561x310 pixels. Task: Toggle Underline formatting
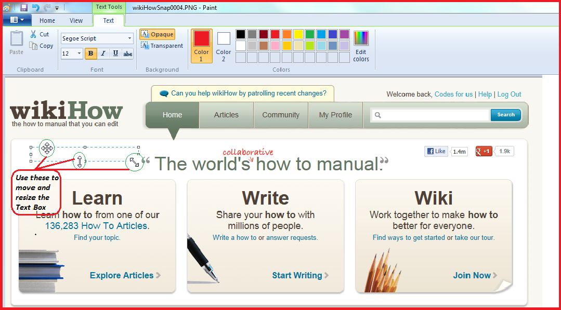[115, 53]
